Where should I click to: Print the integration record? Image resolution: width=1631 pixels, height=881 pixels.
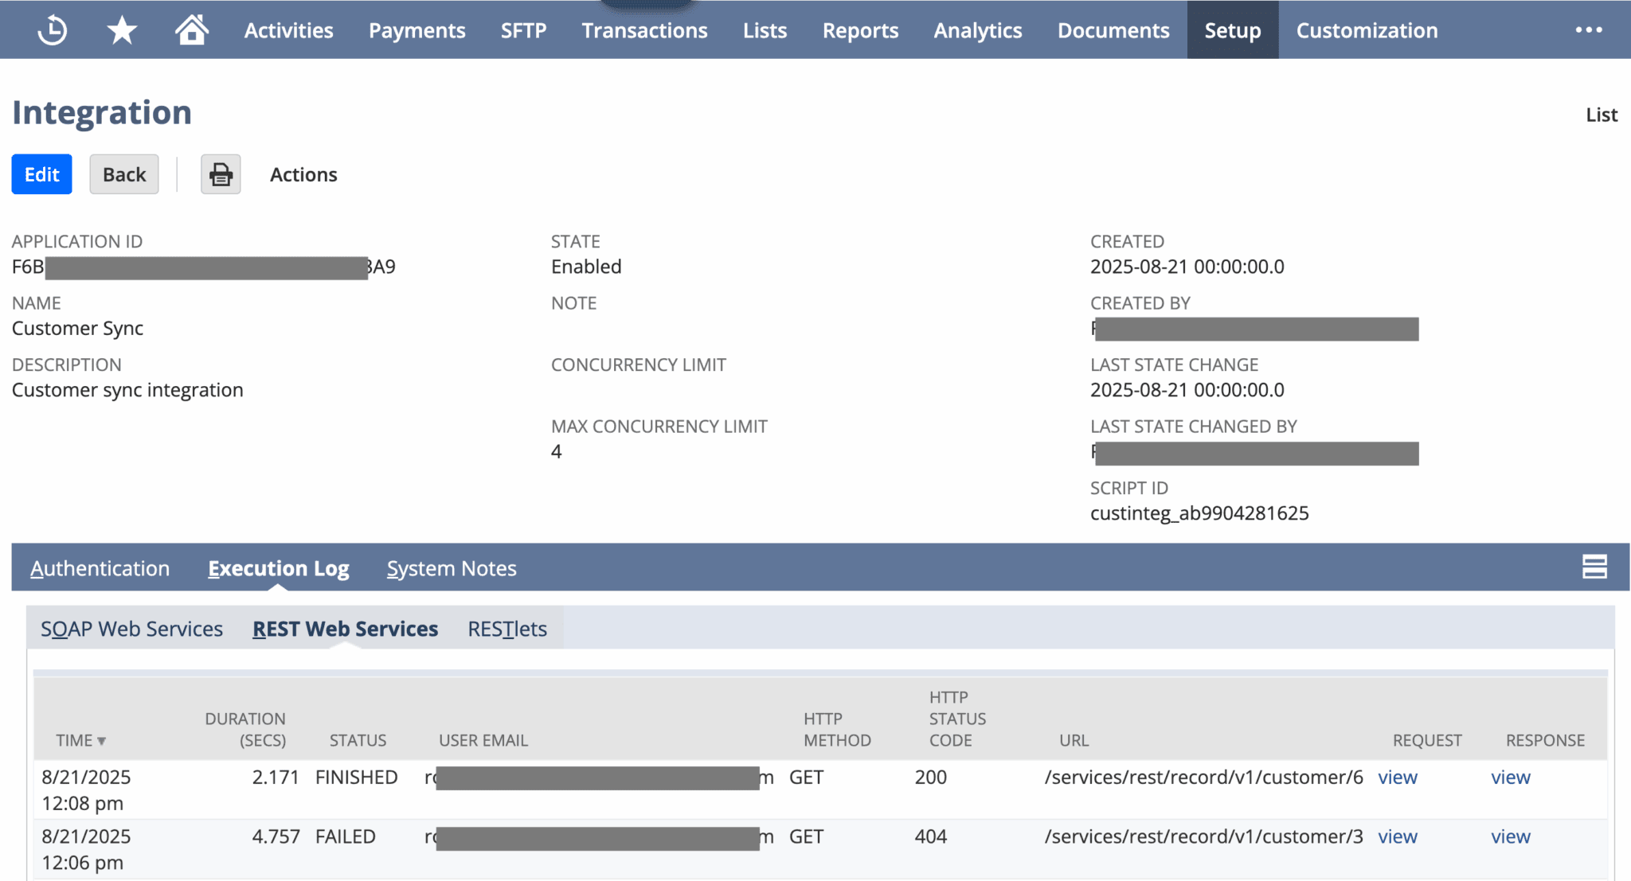[x=220, y=173]
